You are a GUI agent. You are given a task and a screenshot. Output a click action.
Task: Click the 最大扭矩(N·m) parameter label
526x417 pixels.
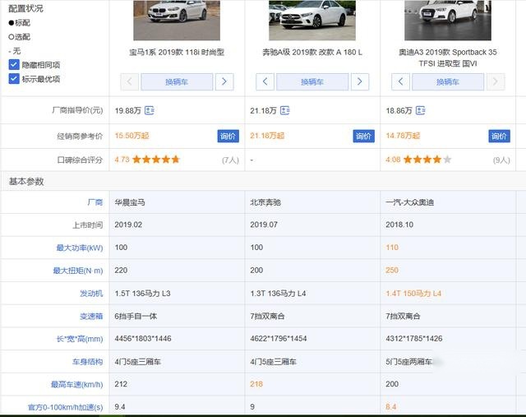tap(78, 271)
